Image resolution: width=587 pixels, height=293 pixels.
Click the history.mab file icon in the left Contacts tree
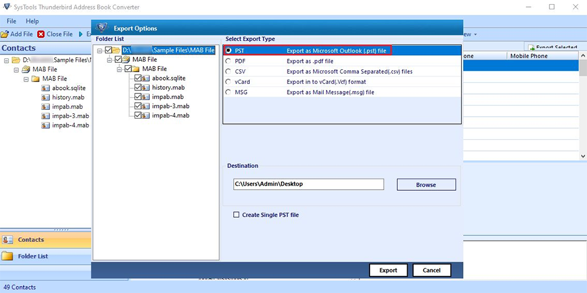46,97
